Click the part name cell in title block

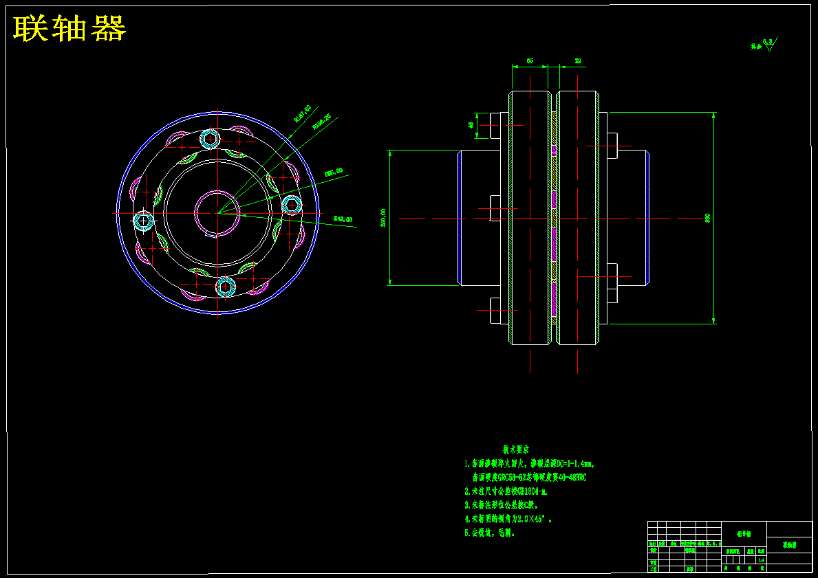[789, 545]
